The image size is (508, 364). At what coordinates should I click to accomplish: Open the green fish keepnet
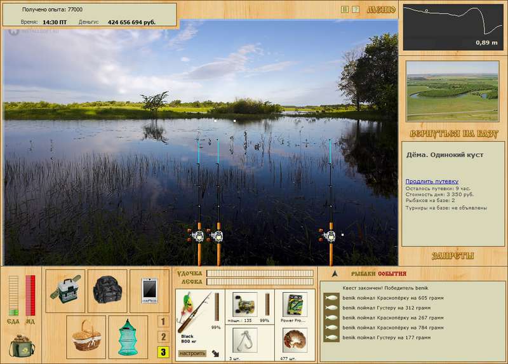point(128,337)
